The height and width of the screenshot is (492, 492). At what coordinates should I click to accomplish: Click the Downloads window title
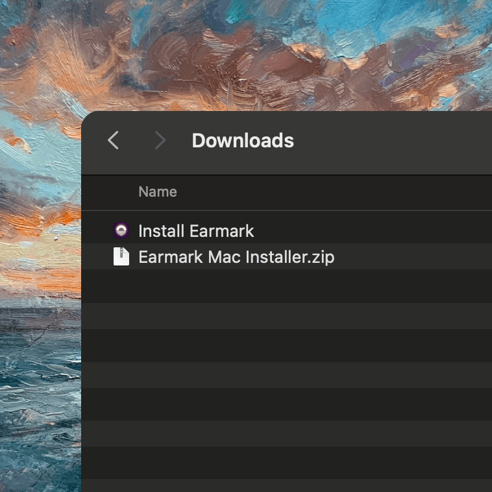(x=243, y=140)
